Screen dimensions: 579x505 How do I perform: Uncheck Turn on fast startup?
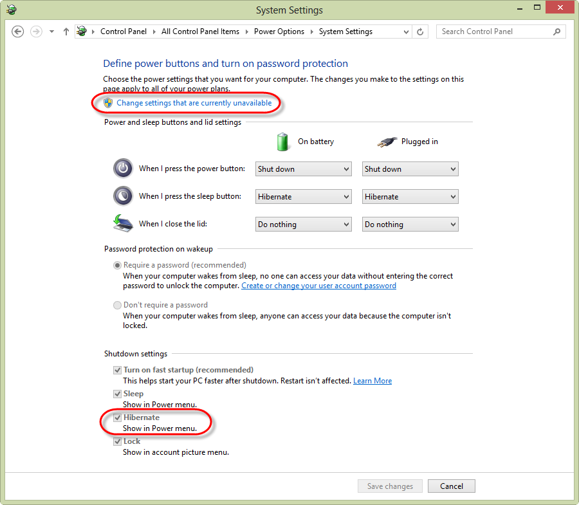117,370
